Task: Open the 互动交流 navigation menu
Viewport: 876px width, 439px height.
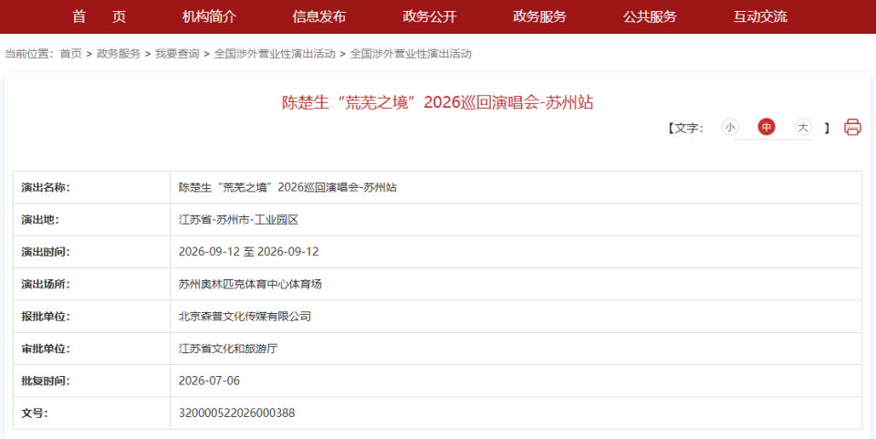Action: coord(760,16)
